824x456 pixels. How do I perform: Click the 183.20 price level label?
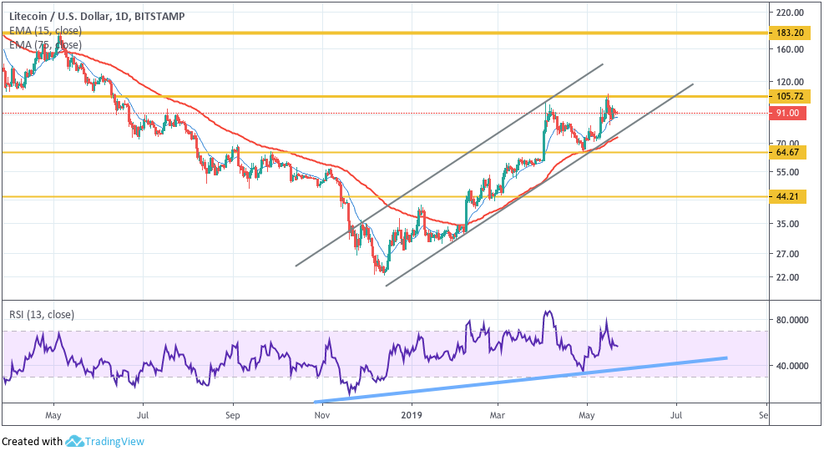[789, 33]
